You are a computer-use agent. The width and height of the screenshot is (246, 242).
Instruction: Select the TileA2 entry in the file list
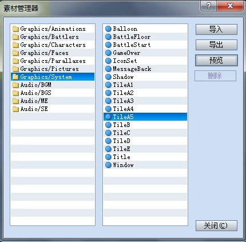(x=145, y=93)
